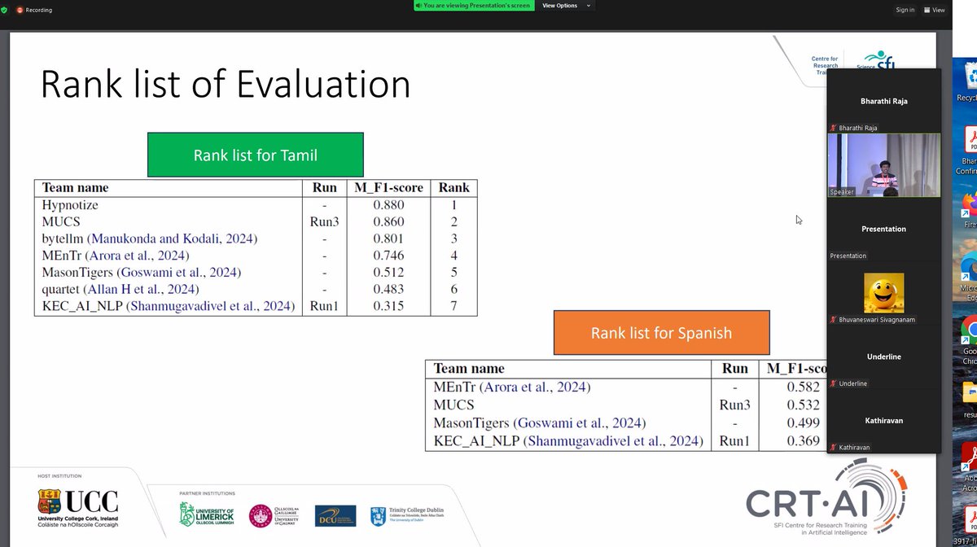Expand the View Options chevron

click(x=588, y=5)
